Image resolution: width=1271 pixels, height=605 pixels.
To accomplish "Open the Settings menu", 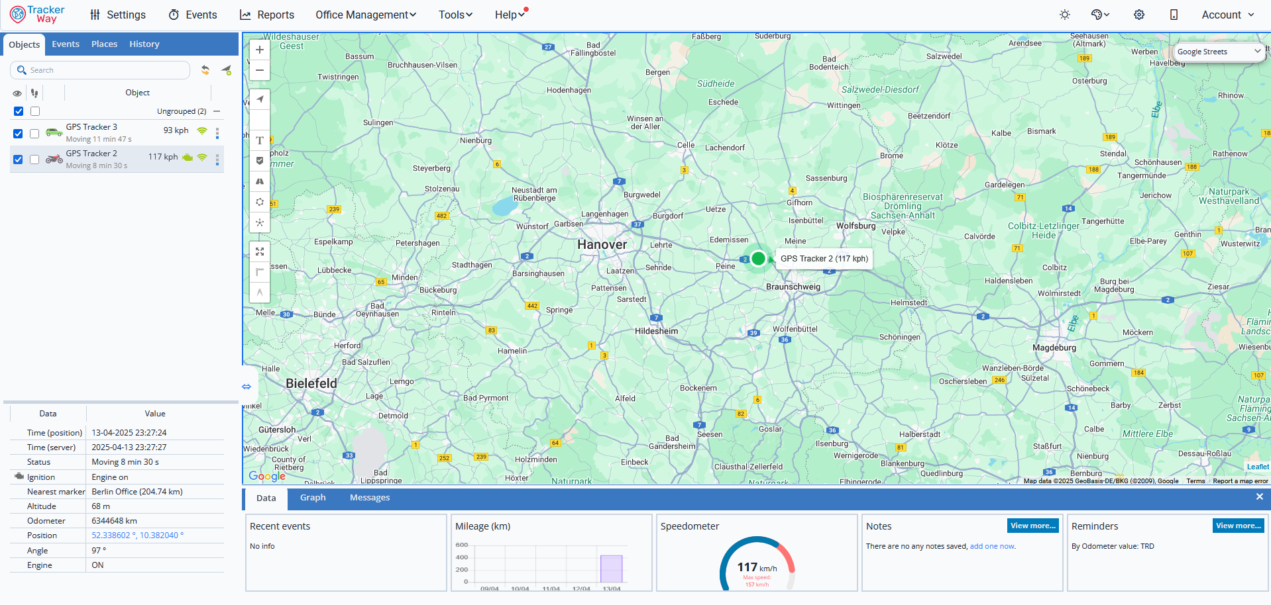I will pos(118,15).
